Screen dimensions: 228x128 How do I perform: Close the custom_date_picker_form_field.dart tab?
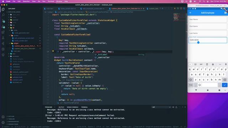pos(144,9)
